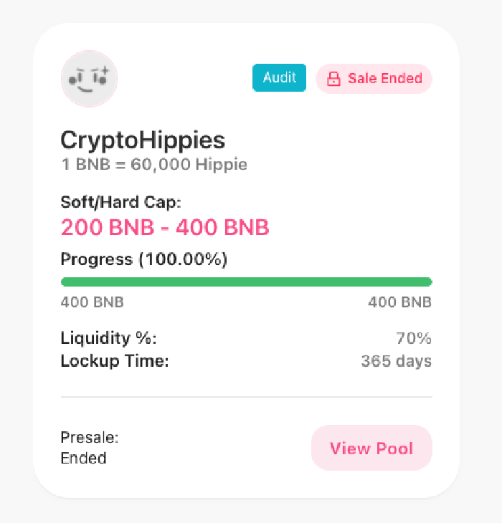
Task: Click the divider line above Presale
Action: [x=246, y=396]
